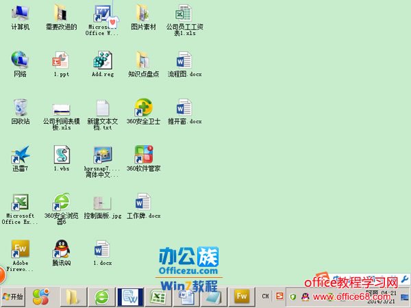The width and height of the screenshot is (411, 308).
Task: Open the 需要改进的 folder
Action: pos(62,18)
